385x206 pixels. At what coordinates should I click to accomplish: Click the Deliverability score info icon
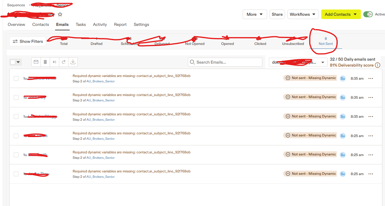click(x=378, y=65)
